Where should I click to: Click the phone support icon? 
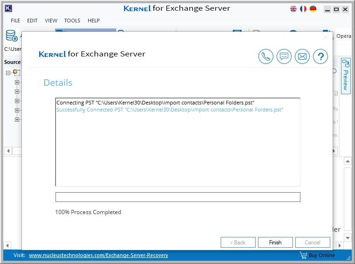pos(266,56)
